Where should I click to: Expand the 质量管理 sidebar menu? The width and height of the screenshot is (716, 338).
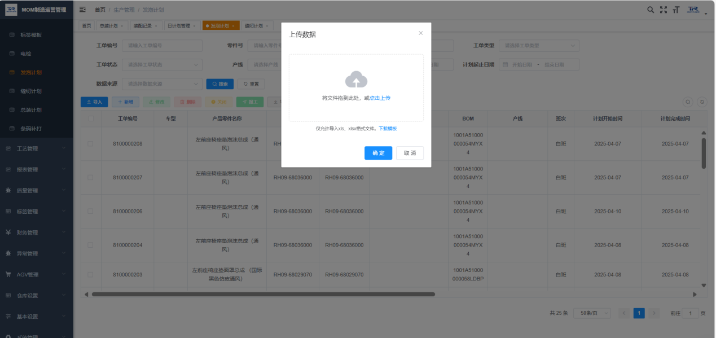tap(36, 191)
